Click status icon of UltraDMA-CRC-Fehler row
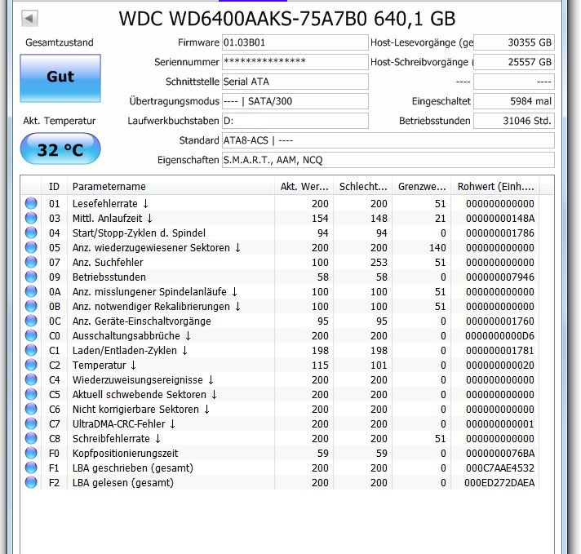The height and width of the screenshot is (554, 581). coord(31,423)
